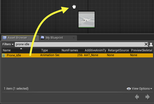The width and height of the screenshot is (154, 104).
Task: Open the Filters dropdown
Action: click(x=8, y=44)
